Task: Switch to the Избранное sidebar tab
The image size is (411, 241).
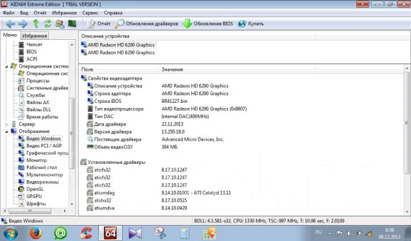Action: (x=35, y=35)
